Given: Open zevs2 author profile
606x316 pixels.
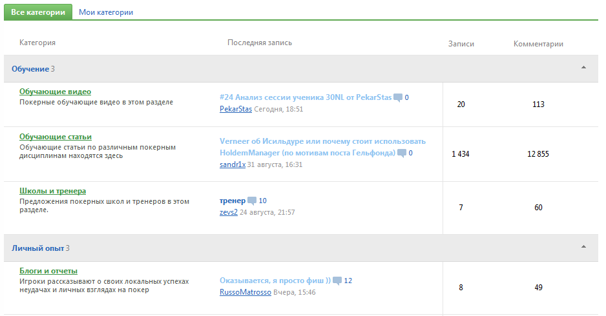Looking at the screenshot, I should point(229,212).
